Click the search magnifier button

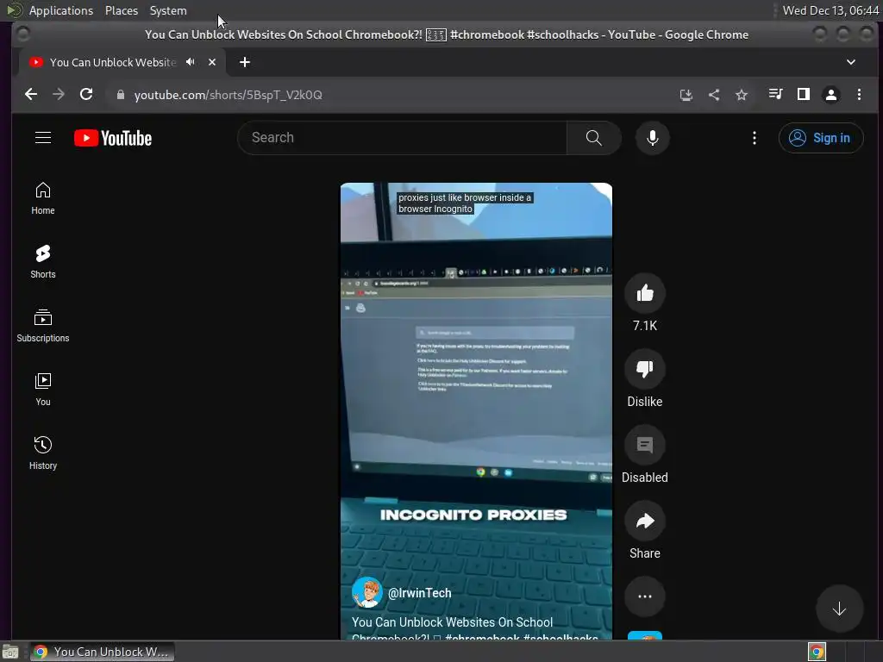(593, 138)
